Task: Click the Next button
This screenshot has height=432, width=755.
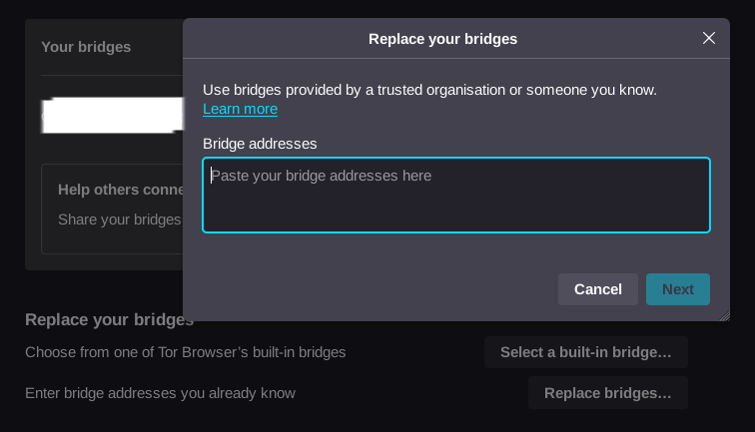Action: (677, 289)
